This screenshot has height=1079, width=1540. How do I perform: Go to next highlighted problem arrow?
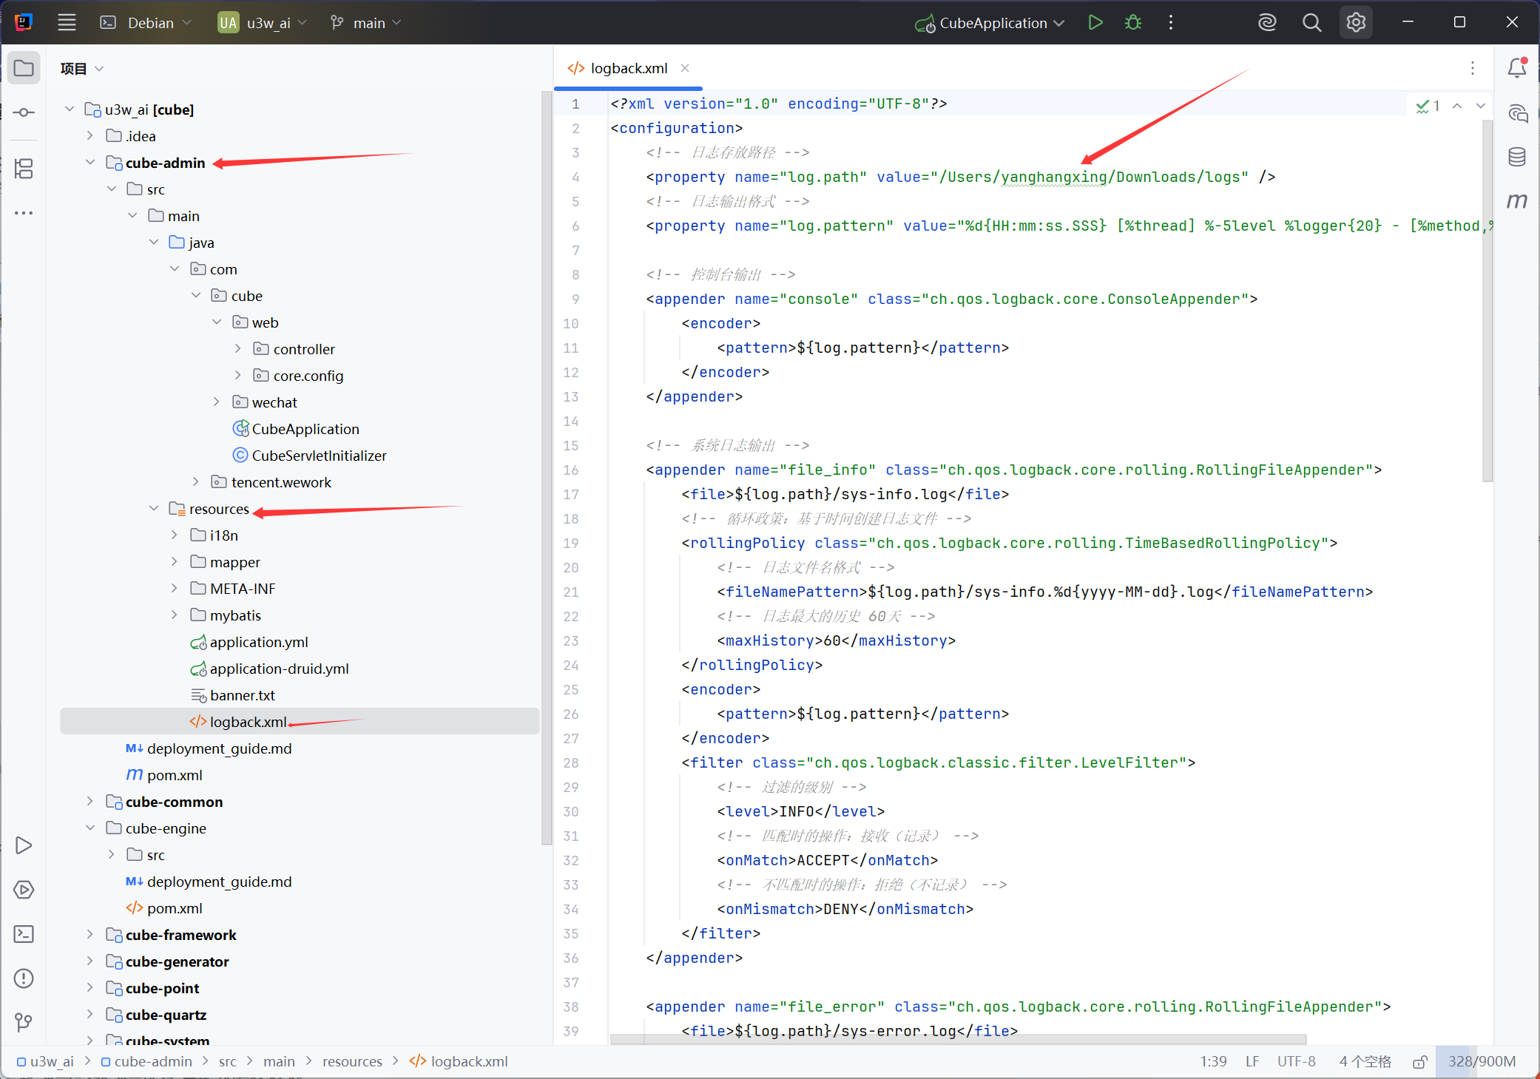click(x=1481, y=106)
